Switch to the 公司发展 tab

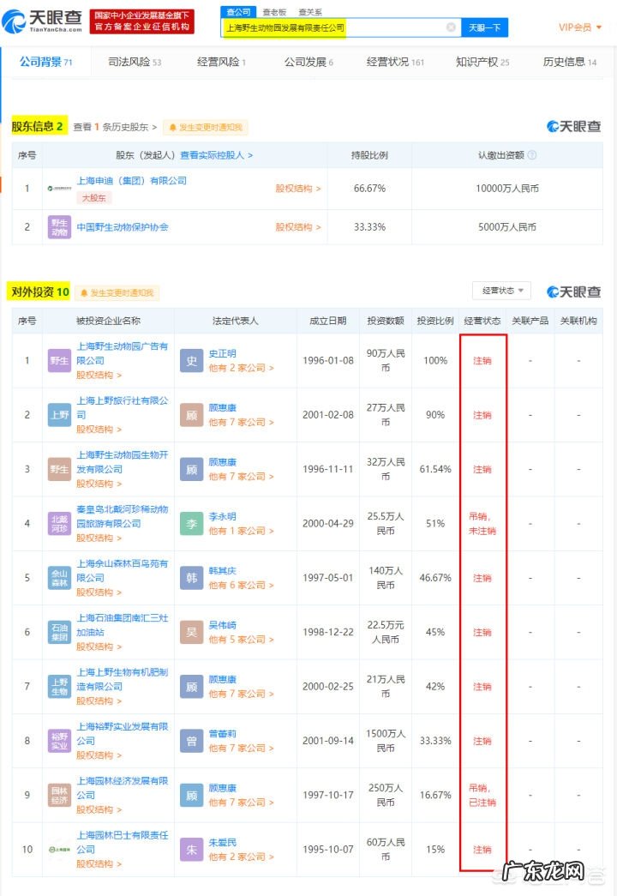308,62
